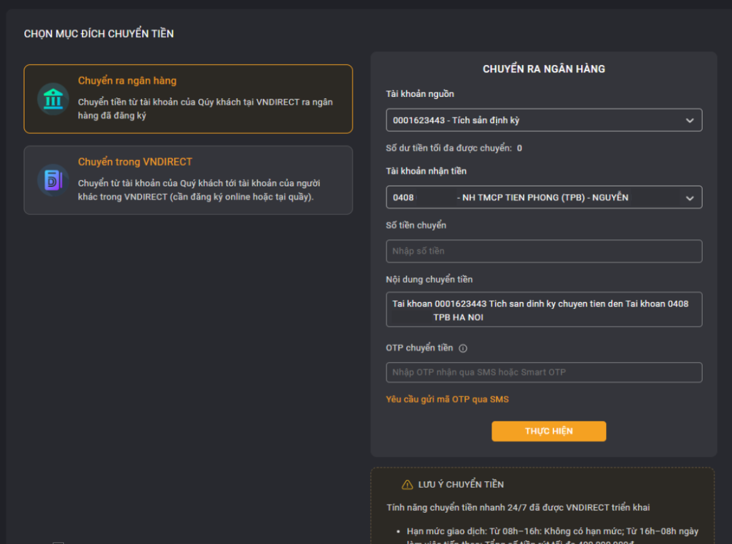732x544 pixels.
Task: Click the OTP chuyển tiền label
Action: [419, 348]
